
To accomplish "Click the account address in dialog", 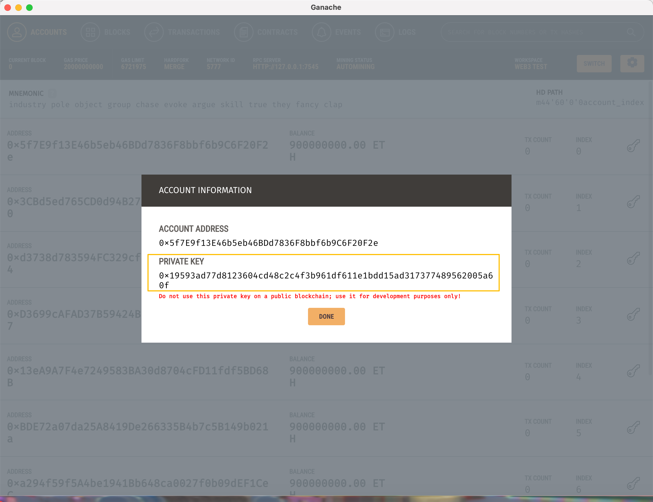I will [268, 243].
